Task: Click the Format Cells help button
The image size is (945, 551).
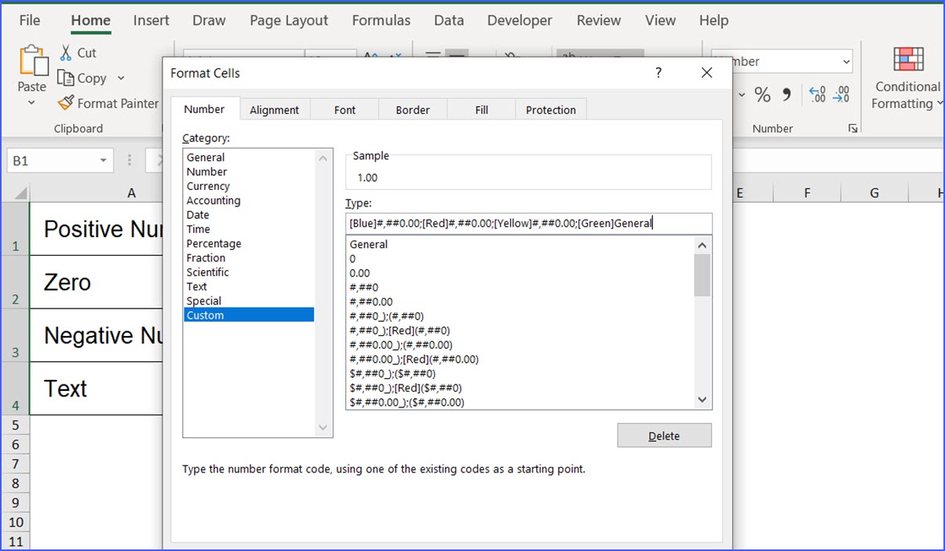Action: (659, 72)
